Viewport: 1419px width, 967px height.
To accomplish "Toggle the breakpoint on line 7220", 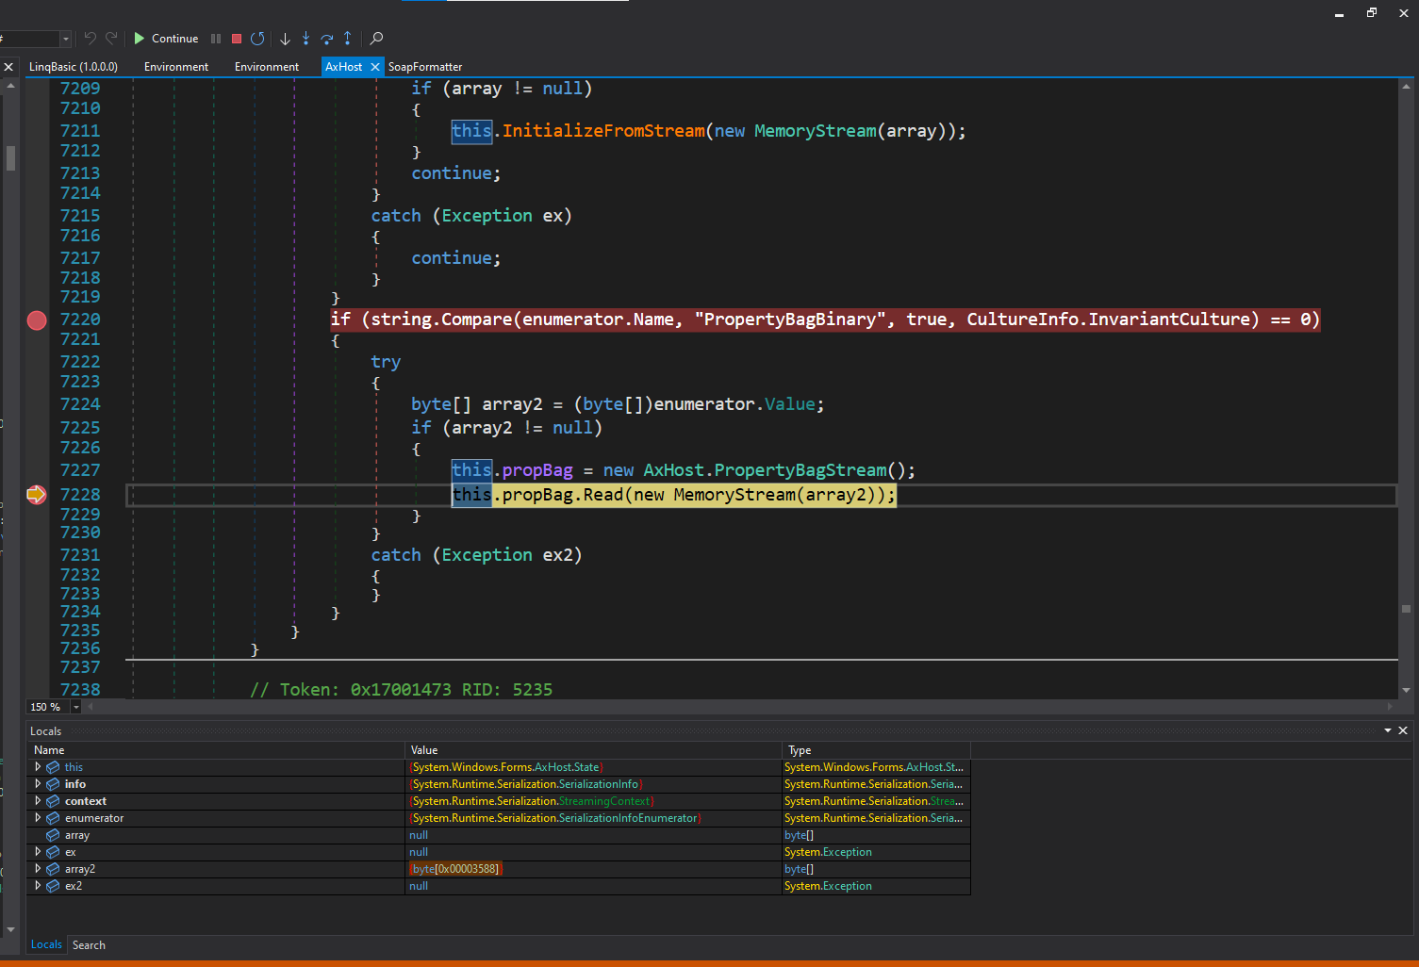I will (37, 320).
